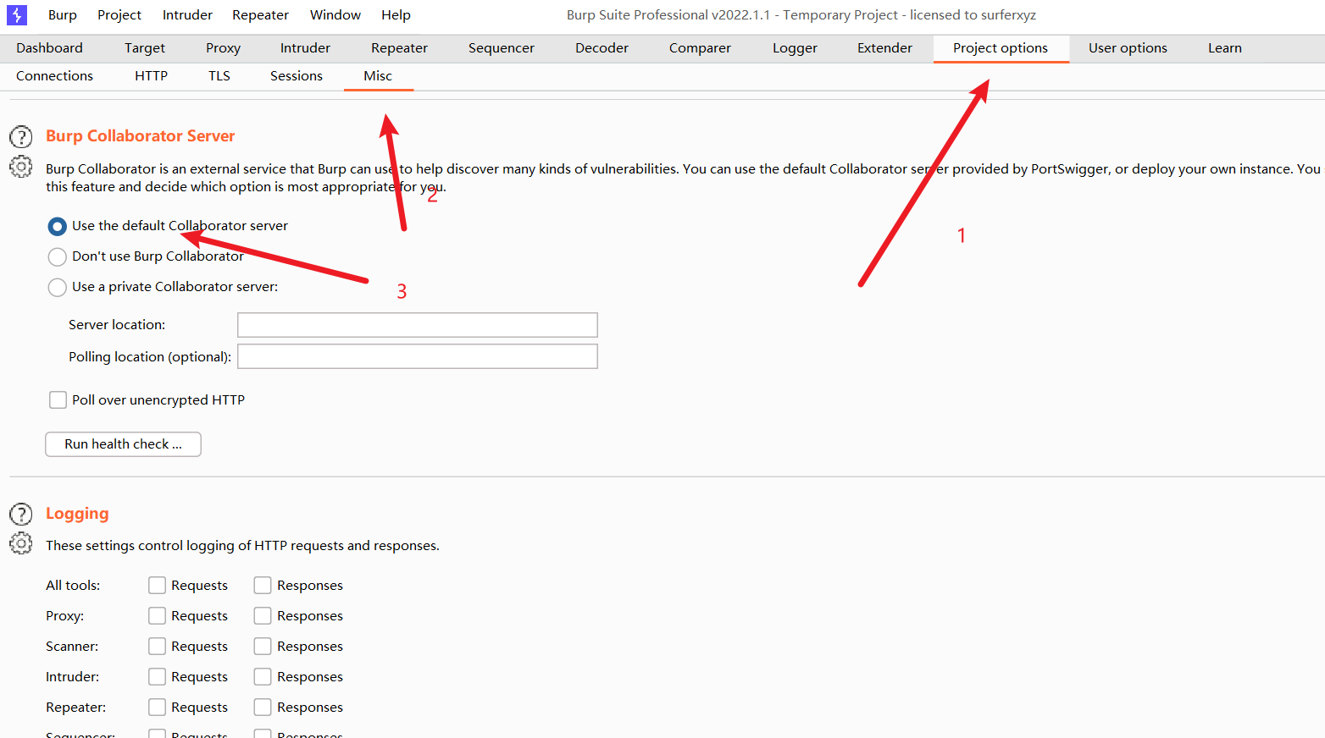Enable Intruder Requests logging
Image resolution: width=1325 pixels, height=738 pixels.
click(x=157, y=676)
